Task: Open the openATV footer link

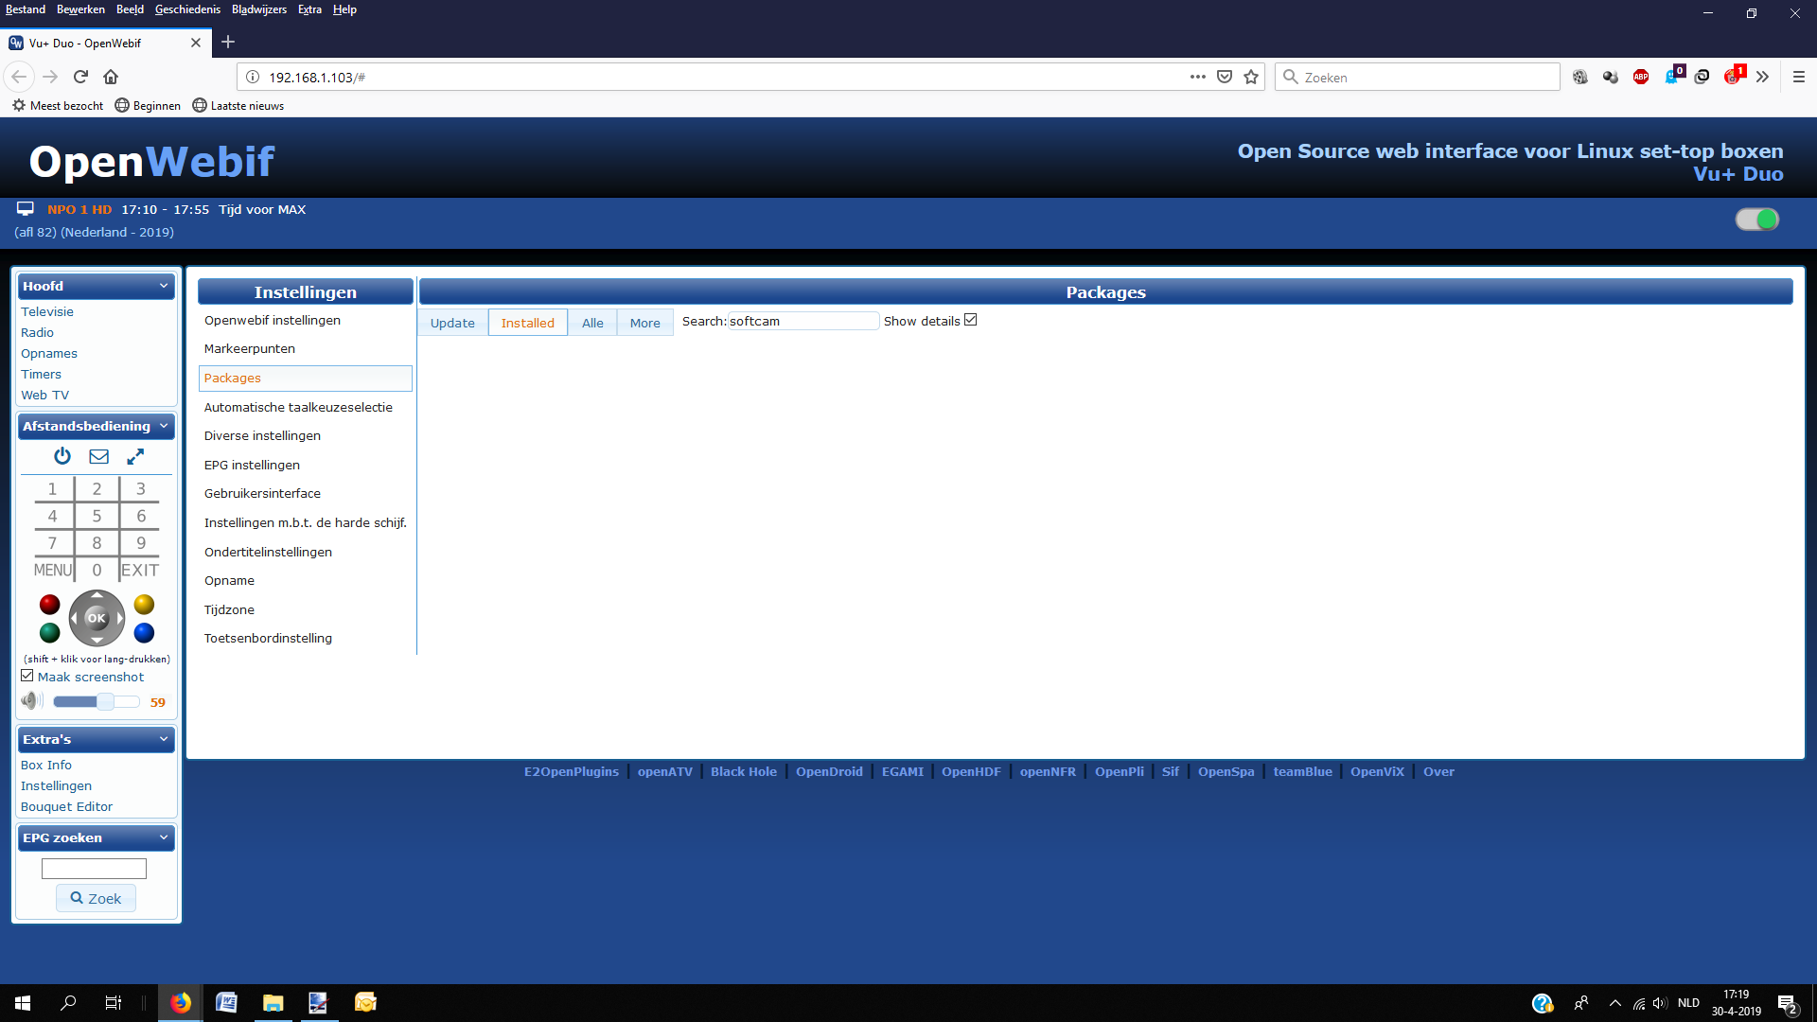Action: [x=665, y=771]
